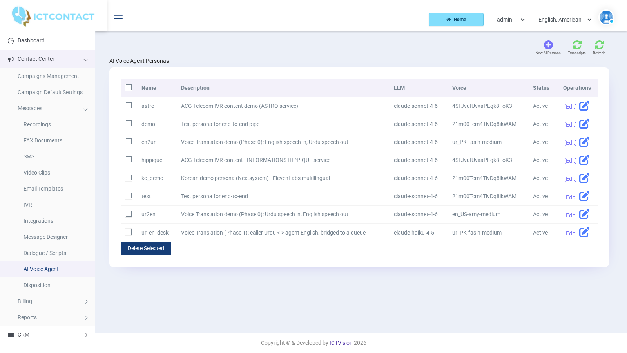
Task: Click the Dashboard gauge icon
Action: (x=11, y=41)
